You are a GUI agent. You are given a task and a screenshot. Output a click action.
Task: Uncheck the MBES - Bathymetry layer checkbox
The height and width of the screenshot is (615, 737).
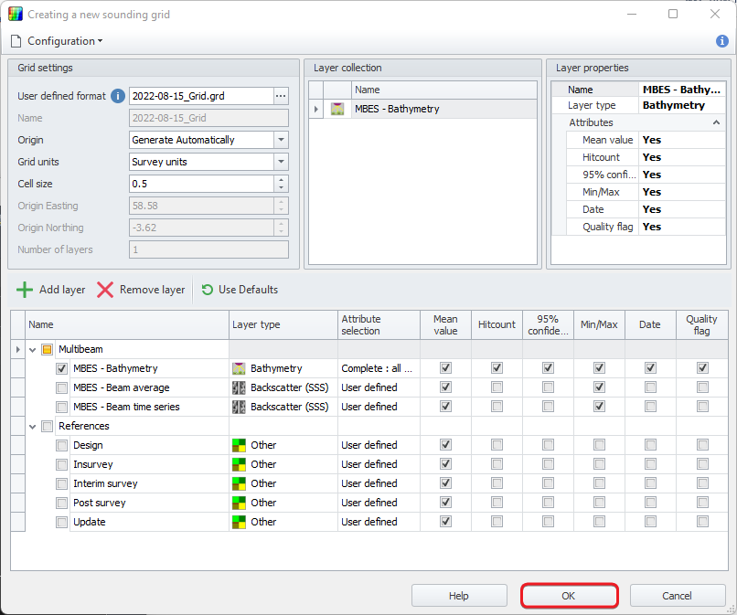click(x=61, y=368)
